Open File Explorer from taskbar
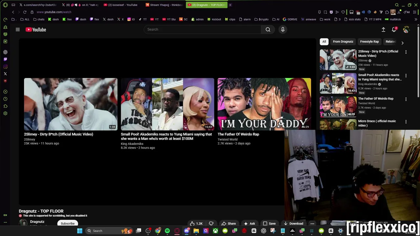This screenshot has width=420, height=236. pos(196,231)
